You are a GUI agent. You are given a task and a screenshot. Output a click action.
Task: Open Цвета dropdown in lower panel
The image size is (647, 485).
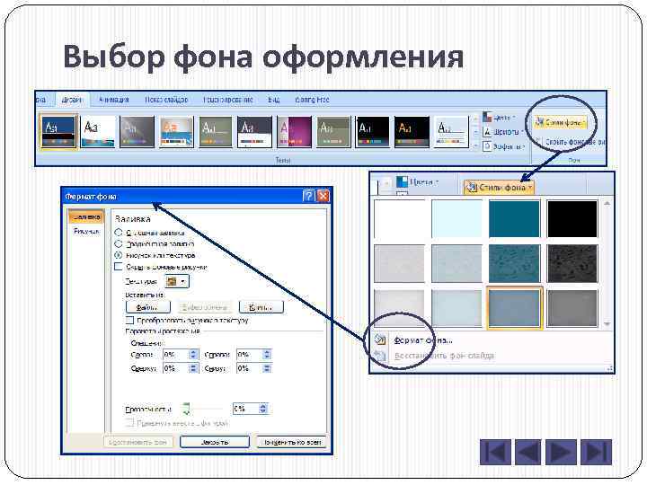coord(417,181)
